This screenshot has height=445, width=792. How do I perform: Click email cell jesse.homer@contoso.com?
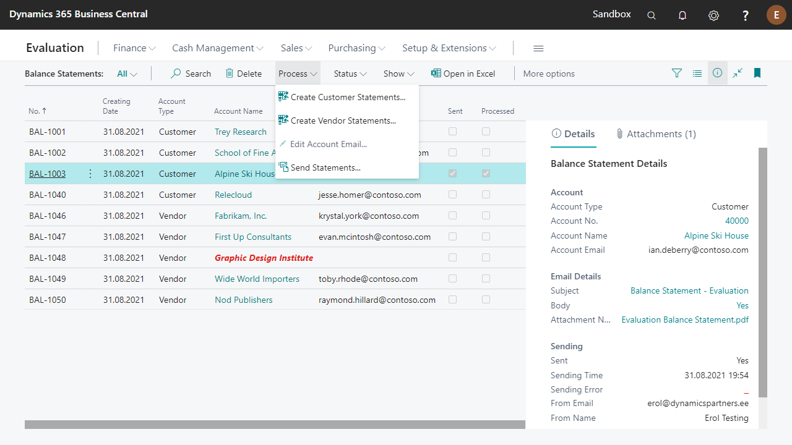[x=370, y=195]
